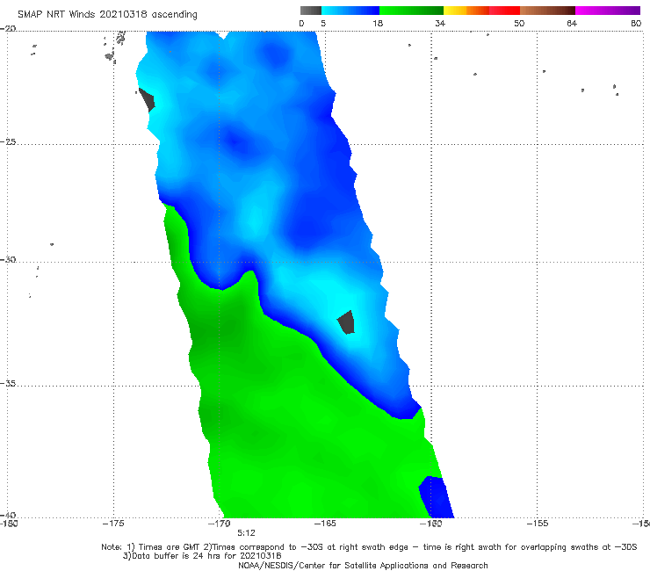This screenshot has height=571, width=650.
Task: Click the gray 0-5 segment of the color bar
Action: tap(310, 11)
